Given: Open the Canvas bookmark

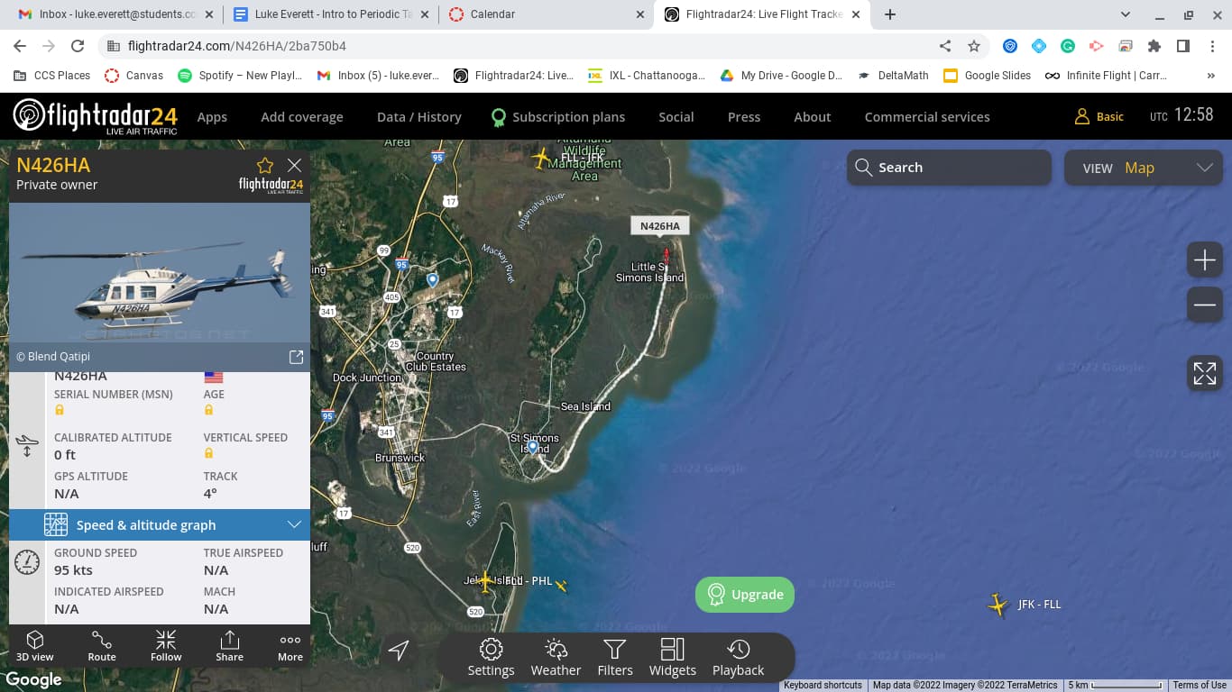Looking at the screenshot, I should (x=133, y=76).
